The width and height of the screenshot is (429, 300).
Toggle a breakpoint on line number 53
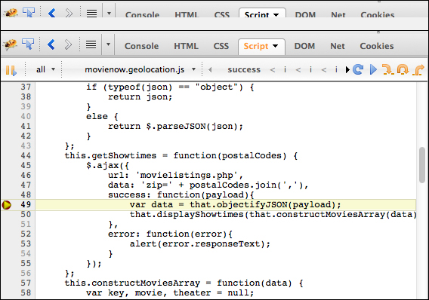[26, 243]
